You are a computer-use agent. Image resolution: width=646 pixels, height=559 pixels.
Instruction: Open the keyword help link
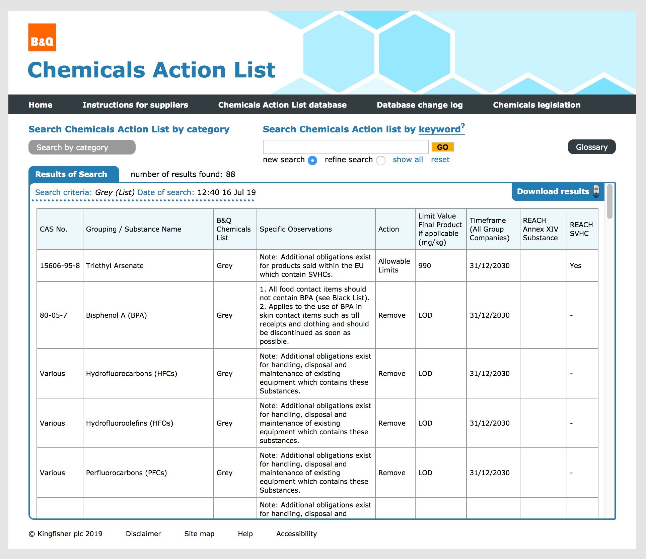pos(442,129)
